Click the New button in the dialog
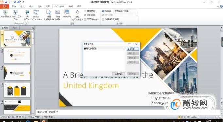Viewport: 223px width, 122px height. pos(133,49)
